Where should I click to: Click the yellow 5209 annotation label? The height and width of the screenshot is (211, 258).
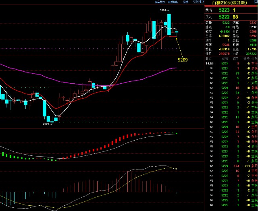click(183, 60)
